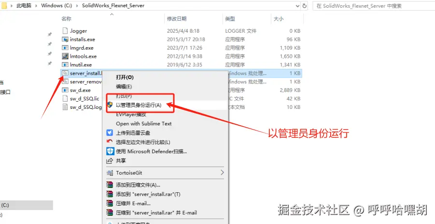Click the sw_d.exe file name

(x=80, y=90)
